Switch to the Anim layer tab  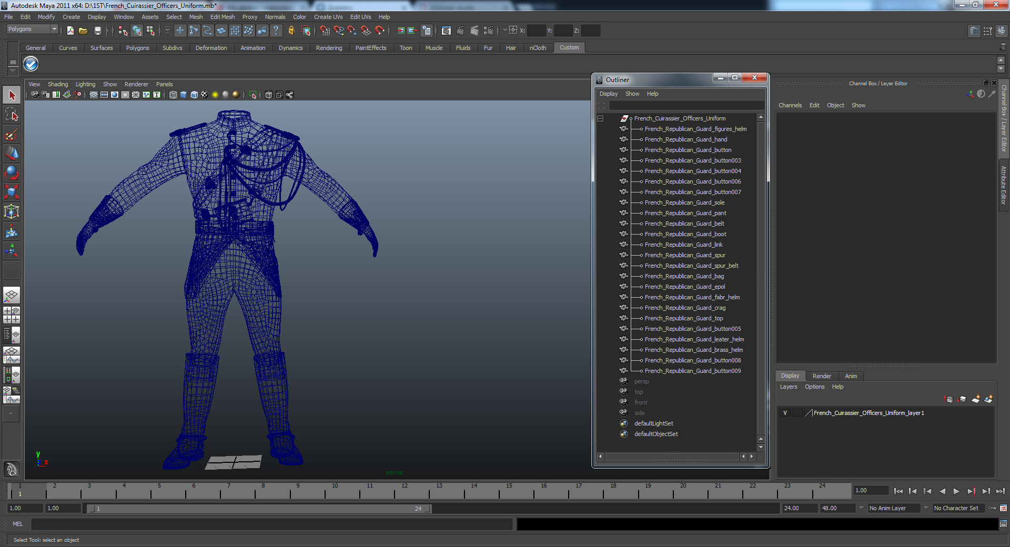(851, 376)
